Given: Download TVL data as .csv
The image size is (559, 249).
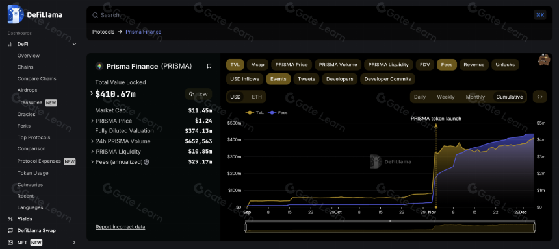Looking at the screenshot, I should 198,94.
